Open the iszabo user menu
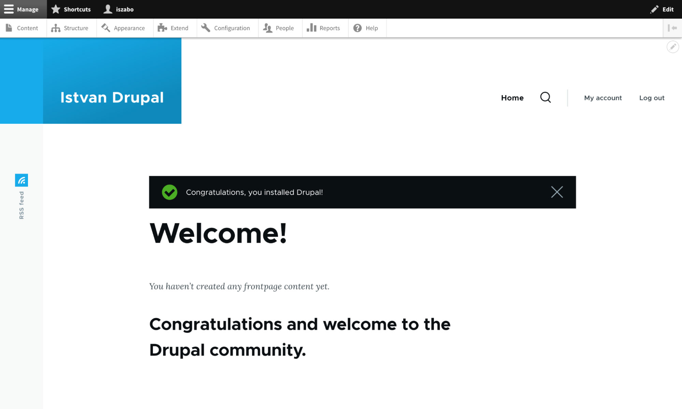 click(x=118, y=9)
